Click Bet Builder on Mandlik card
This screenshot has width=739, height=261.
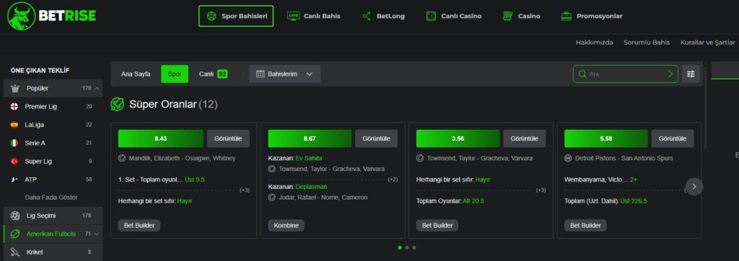tap(139, 225)
